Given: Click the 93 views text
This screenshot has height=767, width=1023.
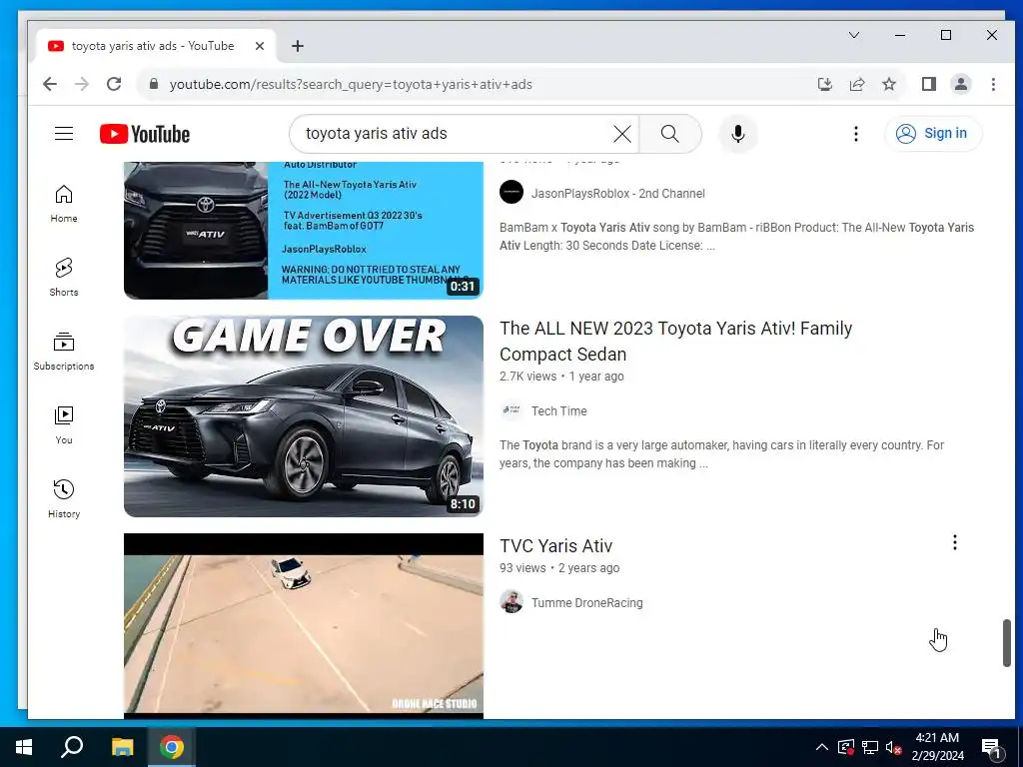Looking at the screenshot, I should coord(522,568).
